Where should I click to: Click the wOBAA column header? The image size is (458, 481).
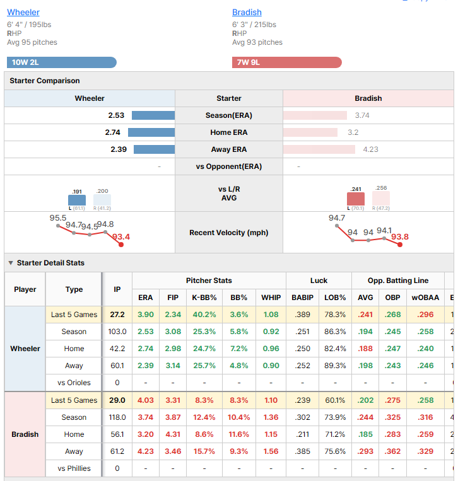tap(425, 298)
